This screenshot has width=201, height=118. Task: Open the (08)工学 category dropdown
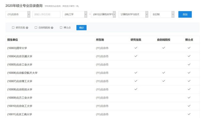[75, 14]
